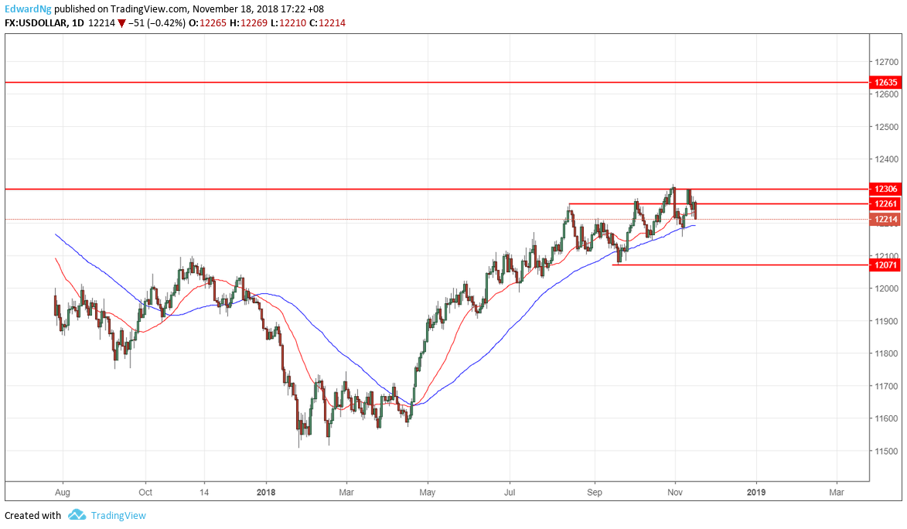The height and width of the screenshot is (529, 907).
Task: Click the 14 date label on time axis
Action: pyautogui.click(x=203, y=492)
